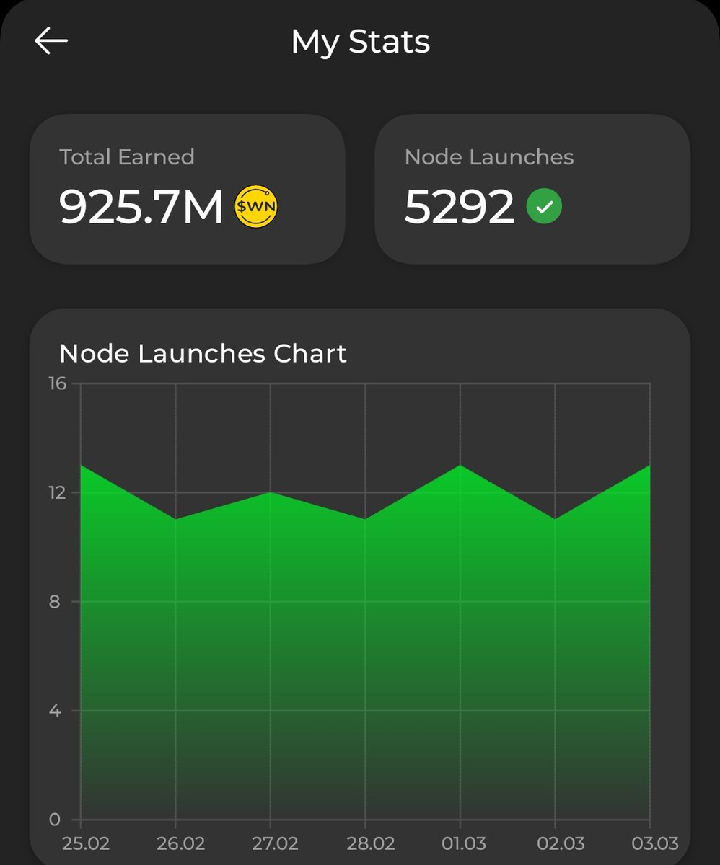Open the Total Earned card

click(187, 189)
